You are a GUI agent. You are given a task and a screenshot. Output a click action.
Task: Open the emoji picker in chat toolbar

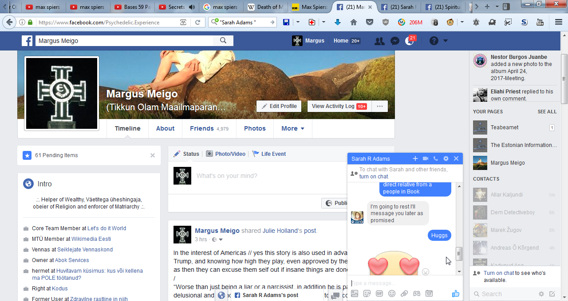tap(392, 293)
